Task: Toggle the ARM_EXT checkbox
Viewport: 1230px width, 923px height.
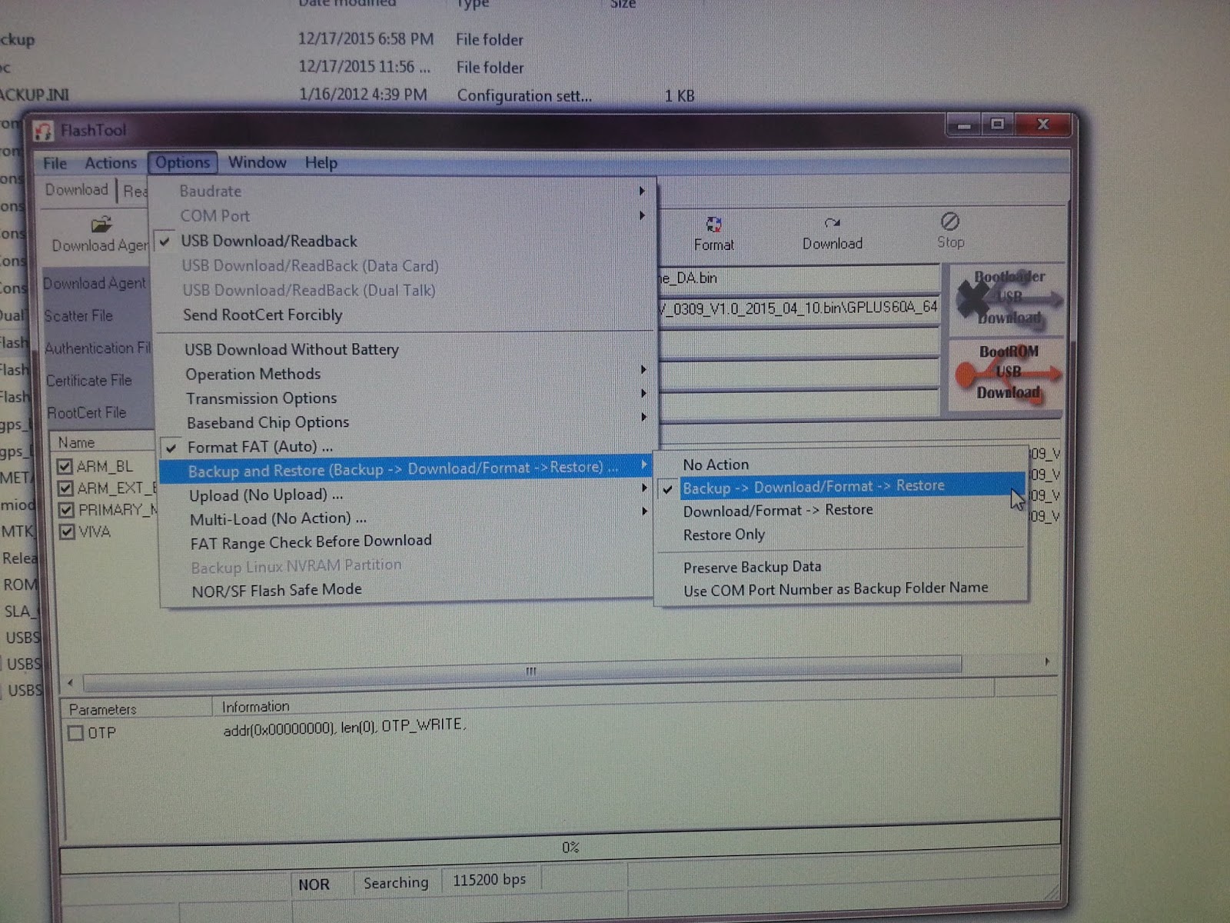Action: coord(65,488)
